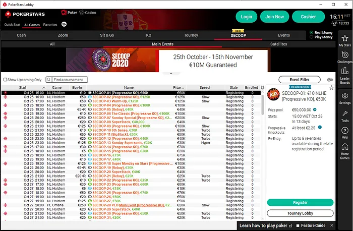The width and height of the screenshot is (353, 231).
Task: Click the table column settings gear
Action: (263, 87)
